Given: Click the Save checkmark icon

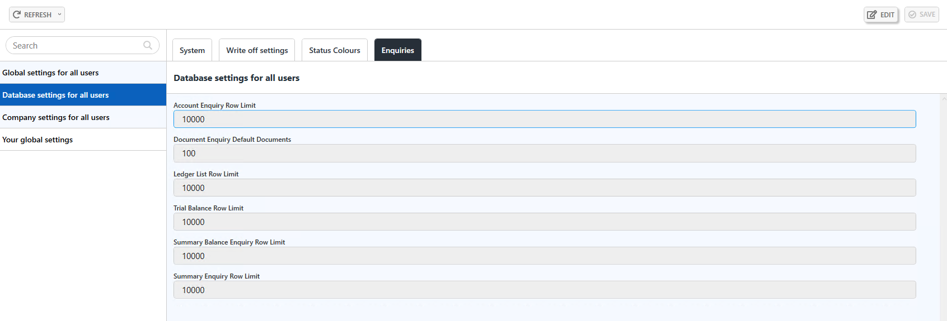Looking at the screenshot, I should tap(912, 15).
